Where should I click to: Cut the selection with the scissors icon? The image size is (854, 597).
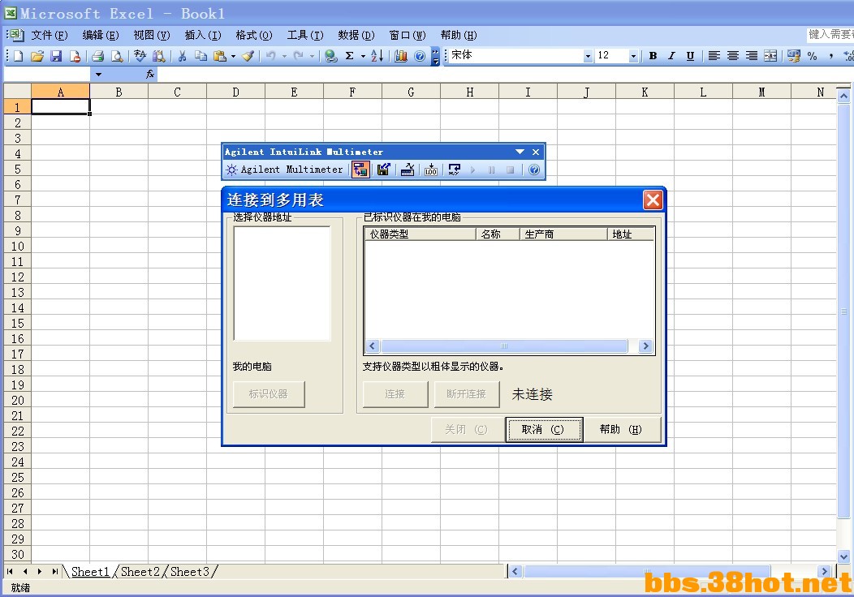point(182,56)
